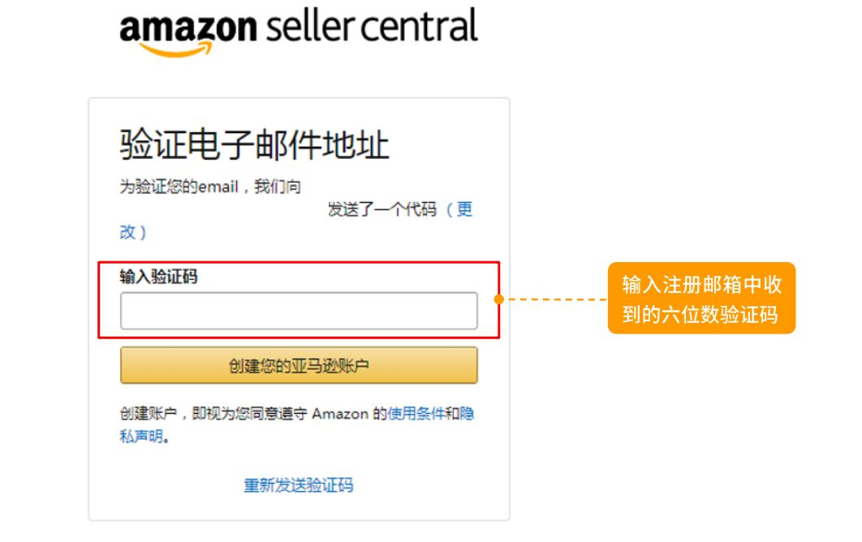
Task: Open the 使用条件 link
Action: point(416,414)
